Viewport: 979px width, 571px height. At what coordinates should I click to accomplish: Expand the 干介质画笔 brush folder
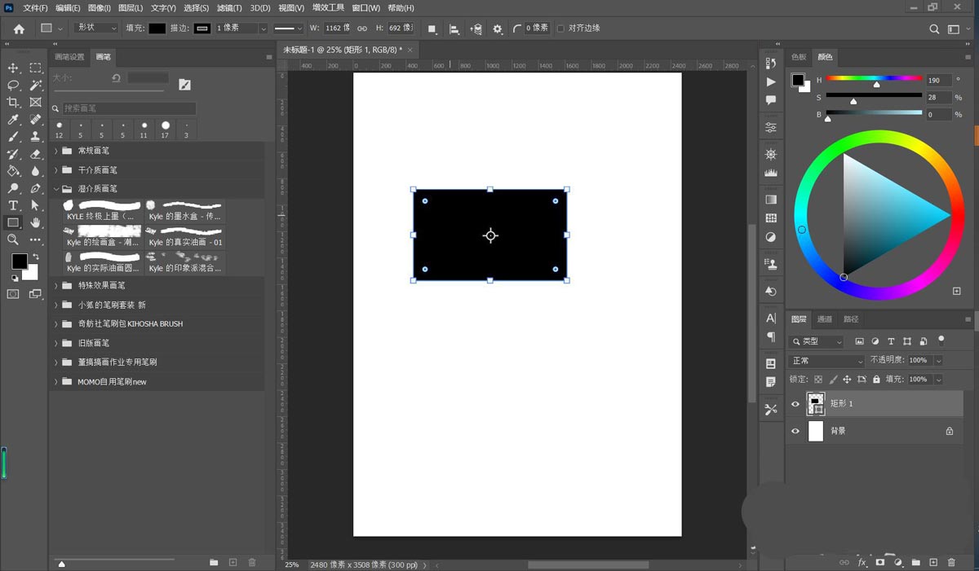56,170
